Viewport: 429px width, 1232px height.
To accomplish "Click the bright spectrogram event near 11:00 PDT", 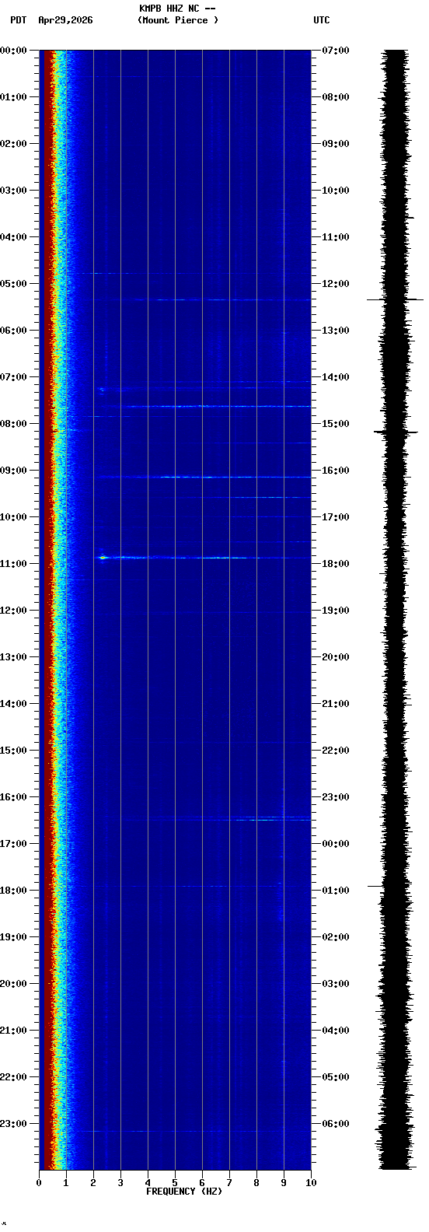I will [103, 557].
